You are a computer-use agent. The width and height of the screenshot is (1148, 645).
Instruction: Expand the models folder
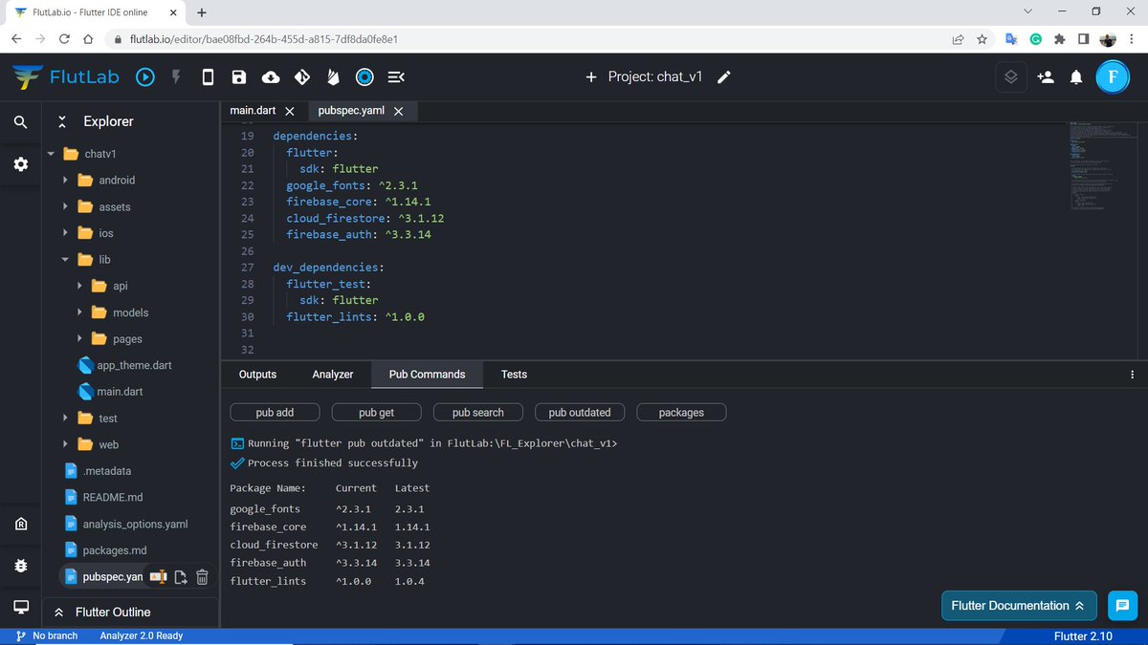pyautogui.click(x=79, y=312)
